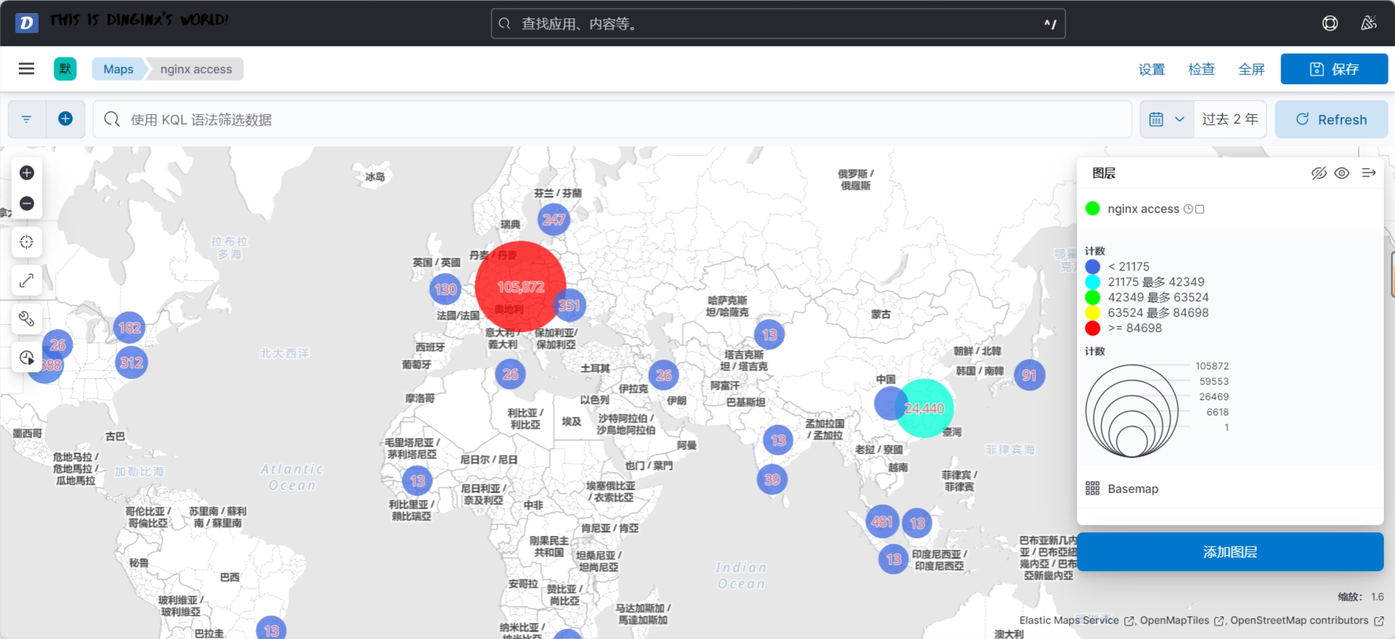Open the newsfeed celebration icon
1395x639 pixels.
coord(1369,23)
